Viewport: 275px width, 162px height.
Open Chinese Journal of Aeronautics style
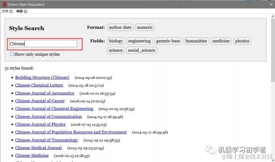coord(45,93)
